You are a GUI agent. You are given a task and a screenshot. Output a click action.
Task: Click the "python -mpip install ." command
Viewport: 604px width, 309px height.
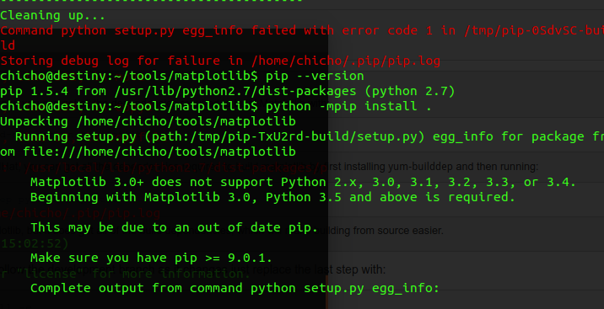[x=348, y=106]
